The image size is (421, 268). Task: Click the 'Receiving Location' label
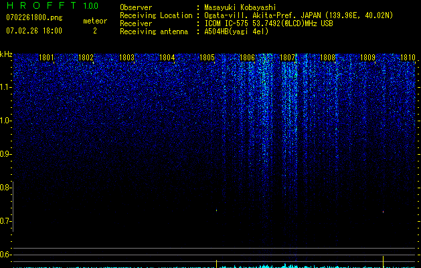tap(156, 15)
